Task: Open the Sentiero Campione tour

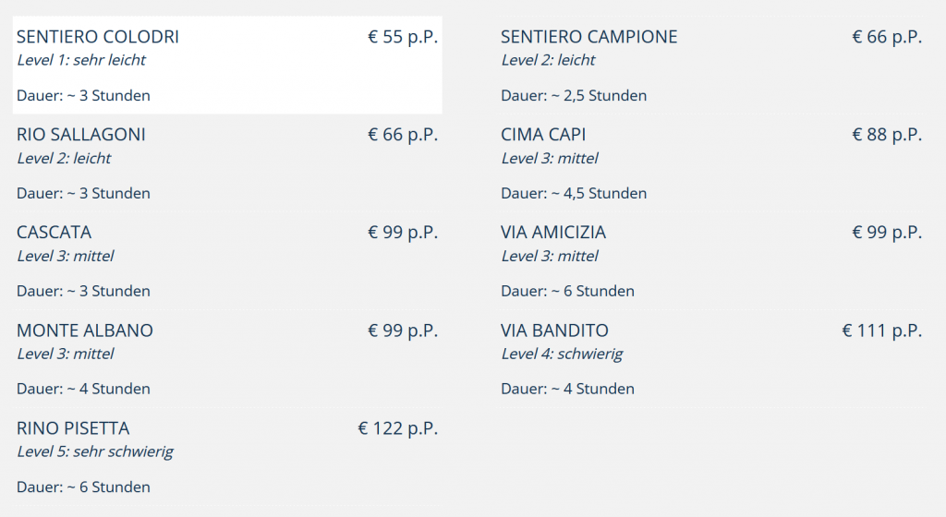Action: click(x=588, y=37)
